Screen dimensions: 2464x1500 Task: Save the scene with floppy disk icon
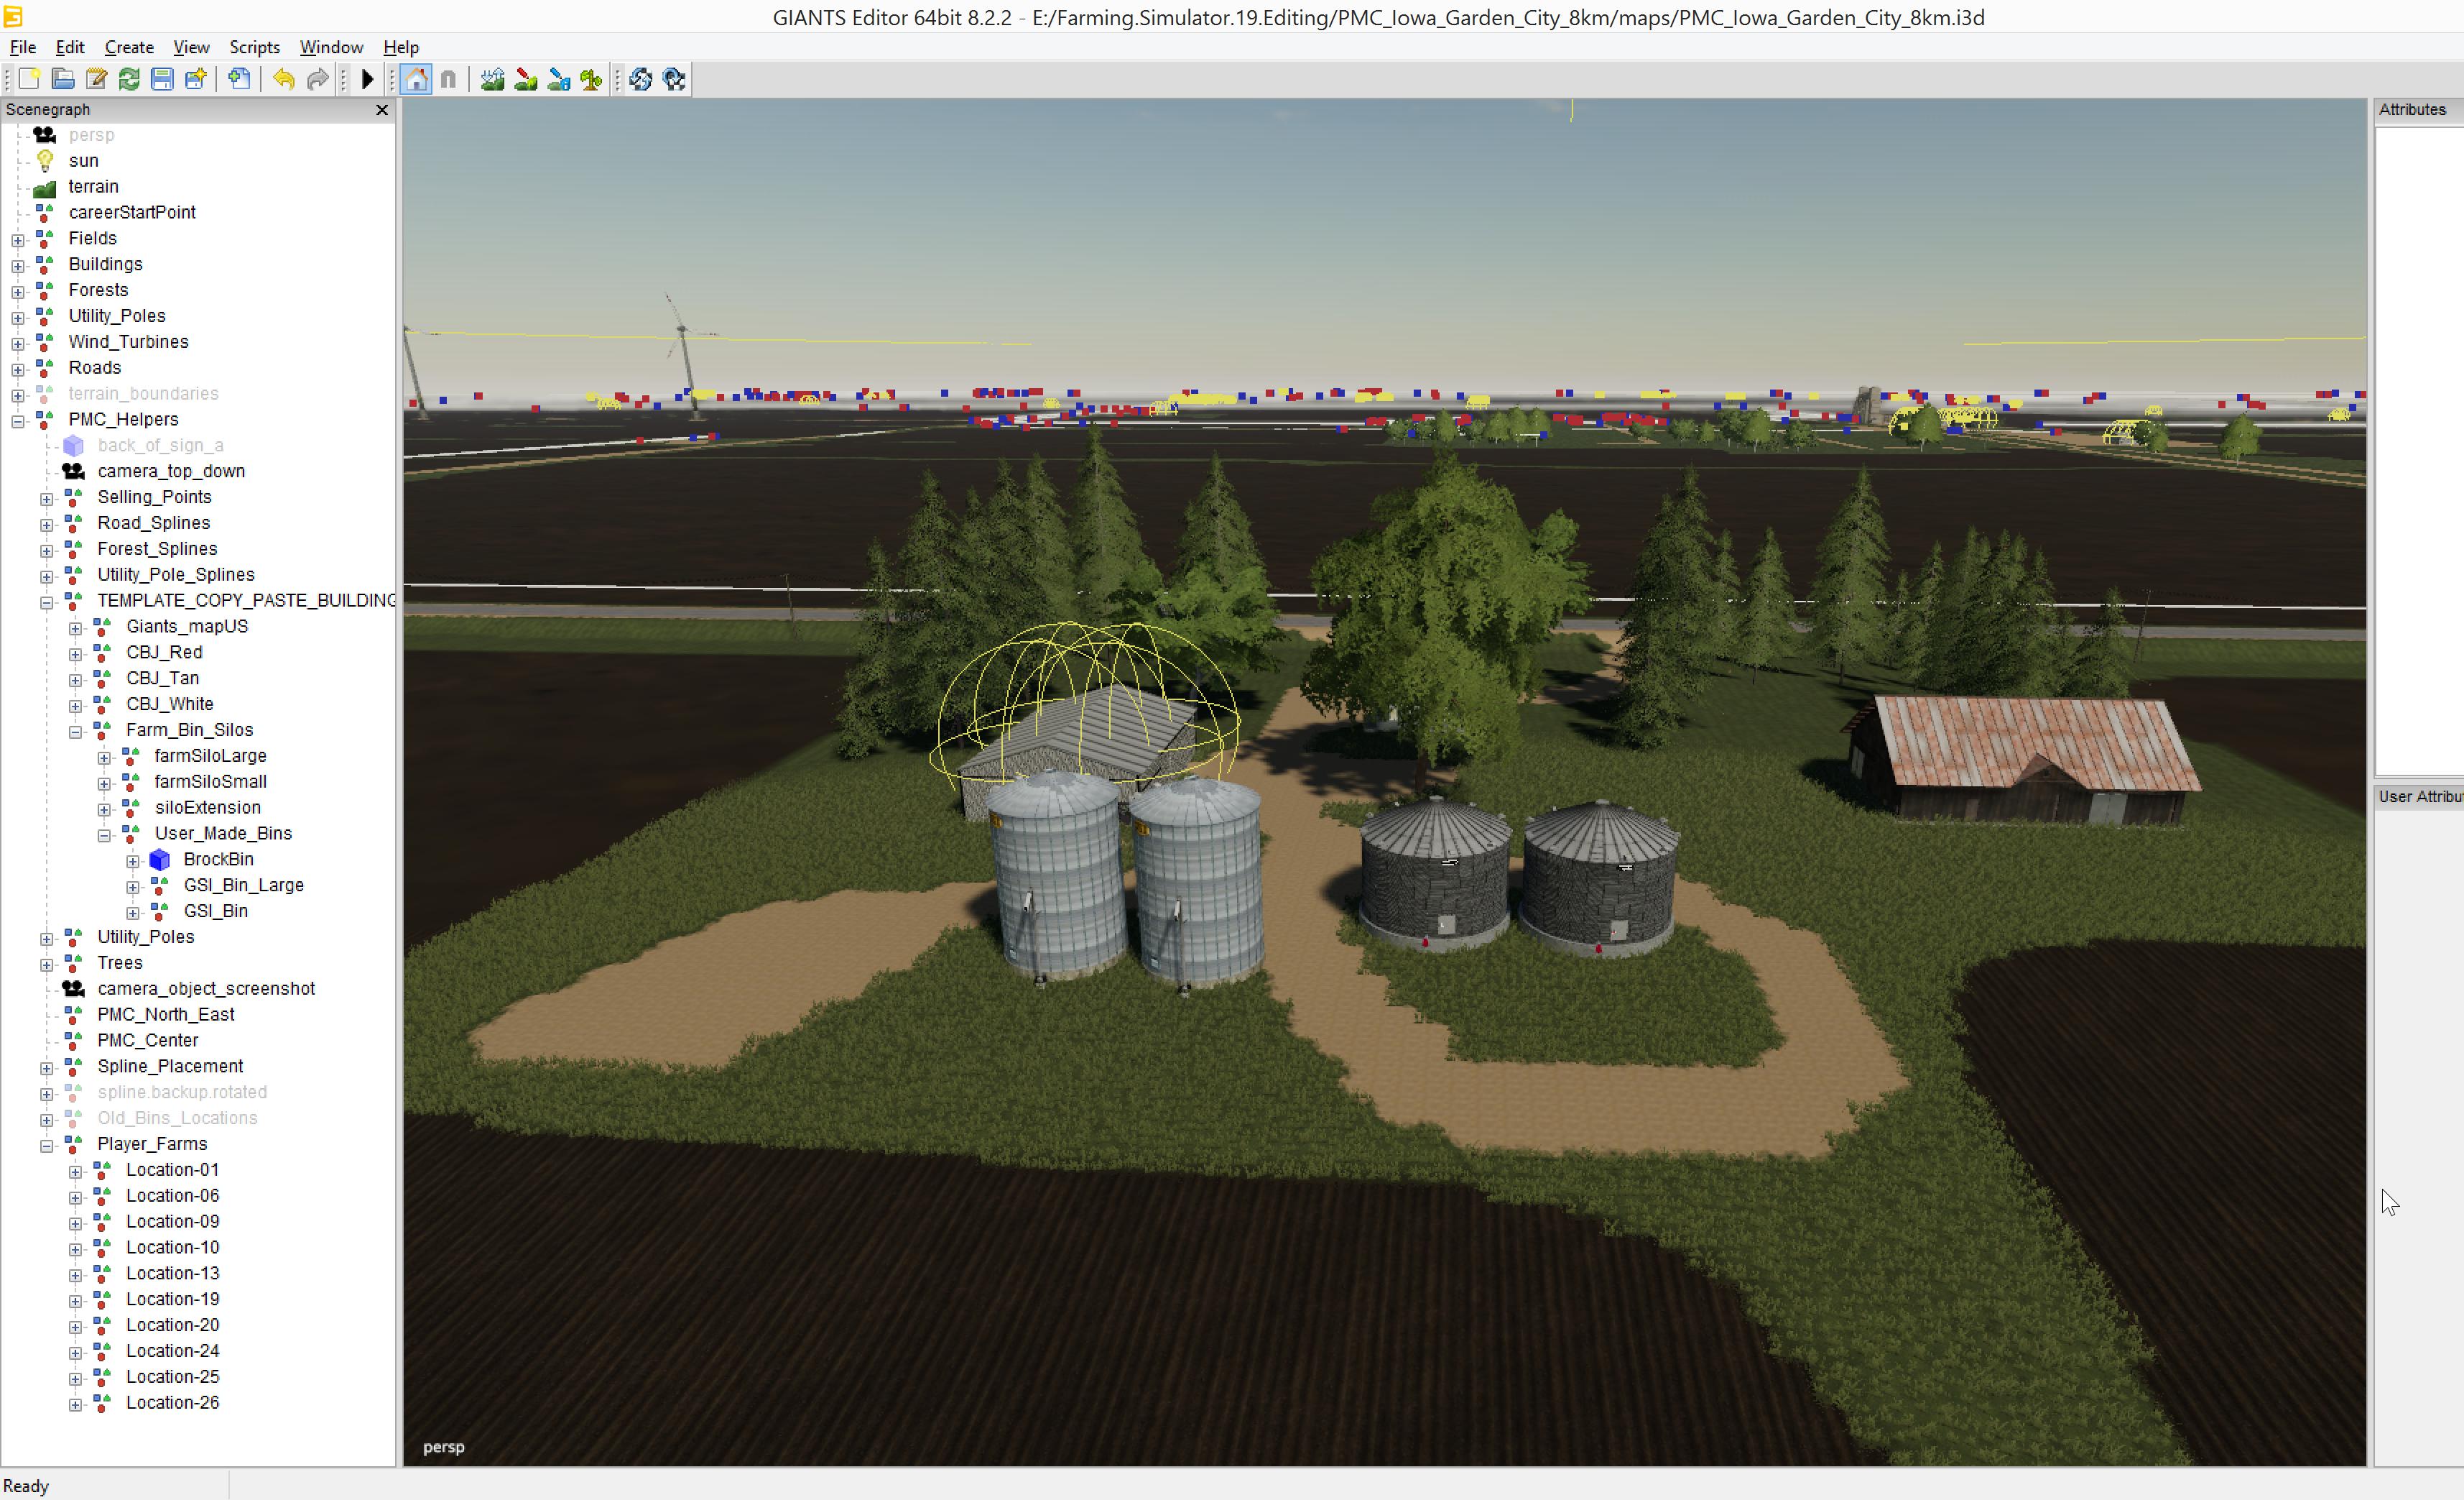pyautogui.click(x=162, y=79)
